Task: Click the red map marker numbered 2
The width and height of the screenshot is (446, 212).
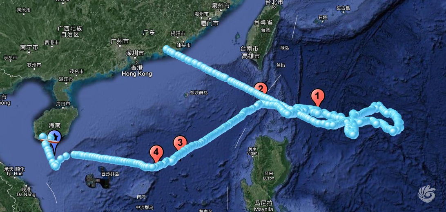Action: coord(261,89)
